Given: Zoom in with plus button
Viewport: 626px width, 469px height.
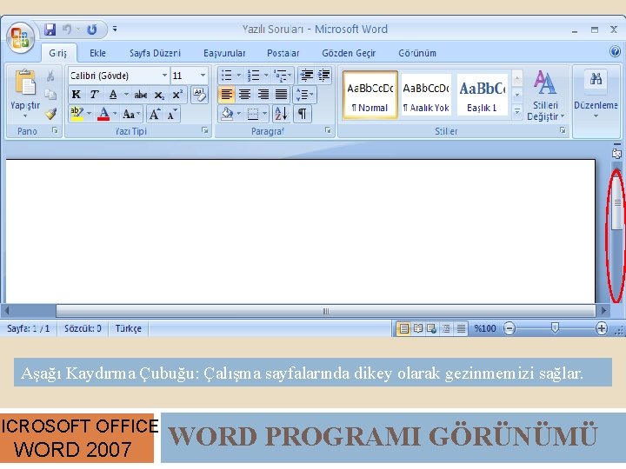Looking at the screenshot, I should point(602,328).
